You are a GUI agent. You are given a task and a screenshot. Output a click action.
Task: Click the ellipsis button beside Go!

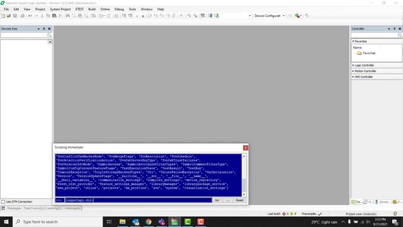click(227, 200)
